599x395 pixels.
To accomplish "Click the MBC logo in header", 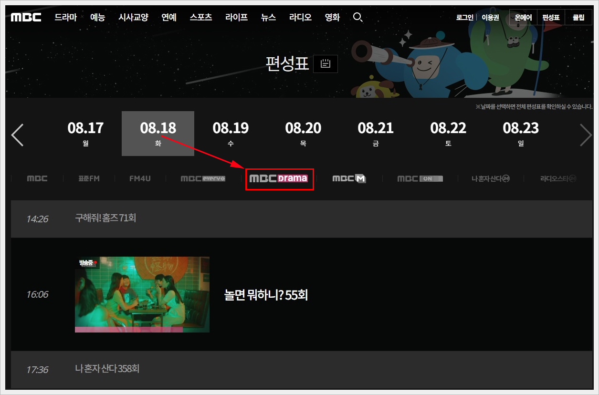I will (26, 18).
